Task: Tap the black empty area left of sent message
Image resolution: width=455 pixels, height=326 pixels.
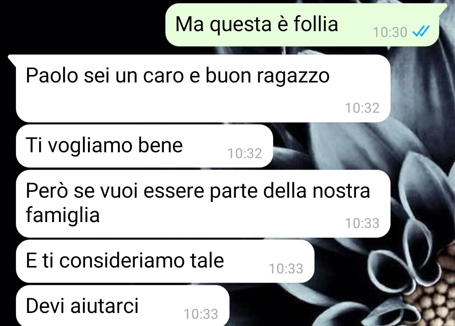Action: point(81,26)
